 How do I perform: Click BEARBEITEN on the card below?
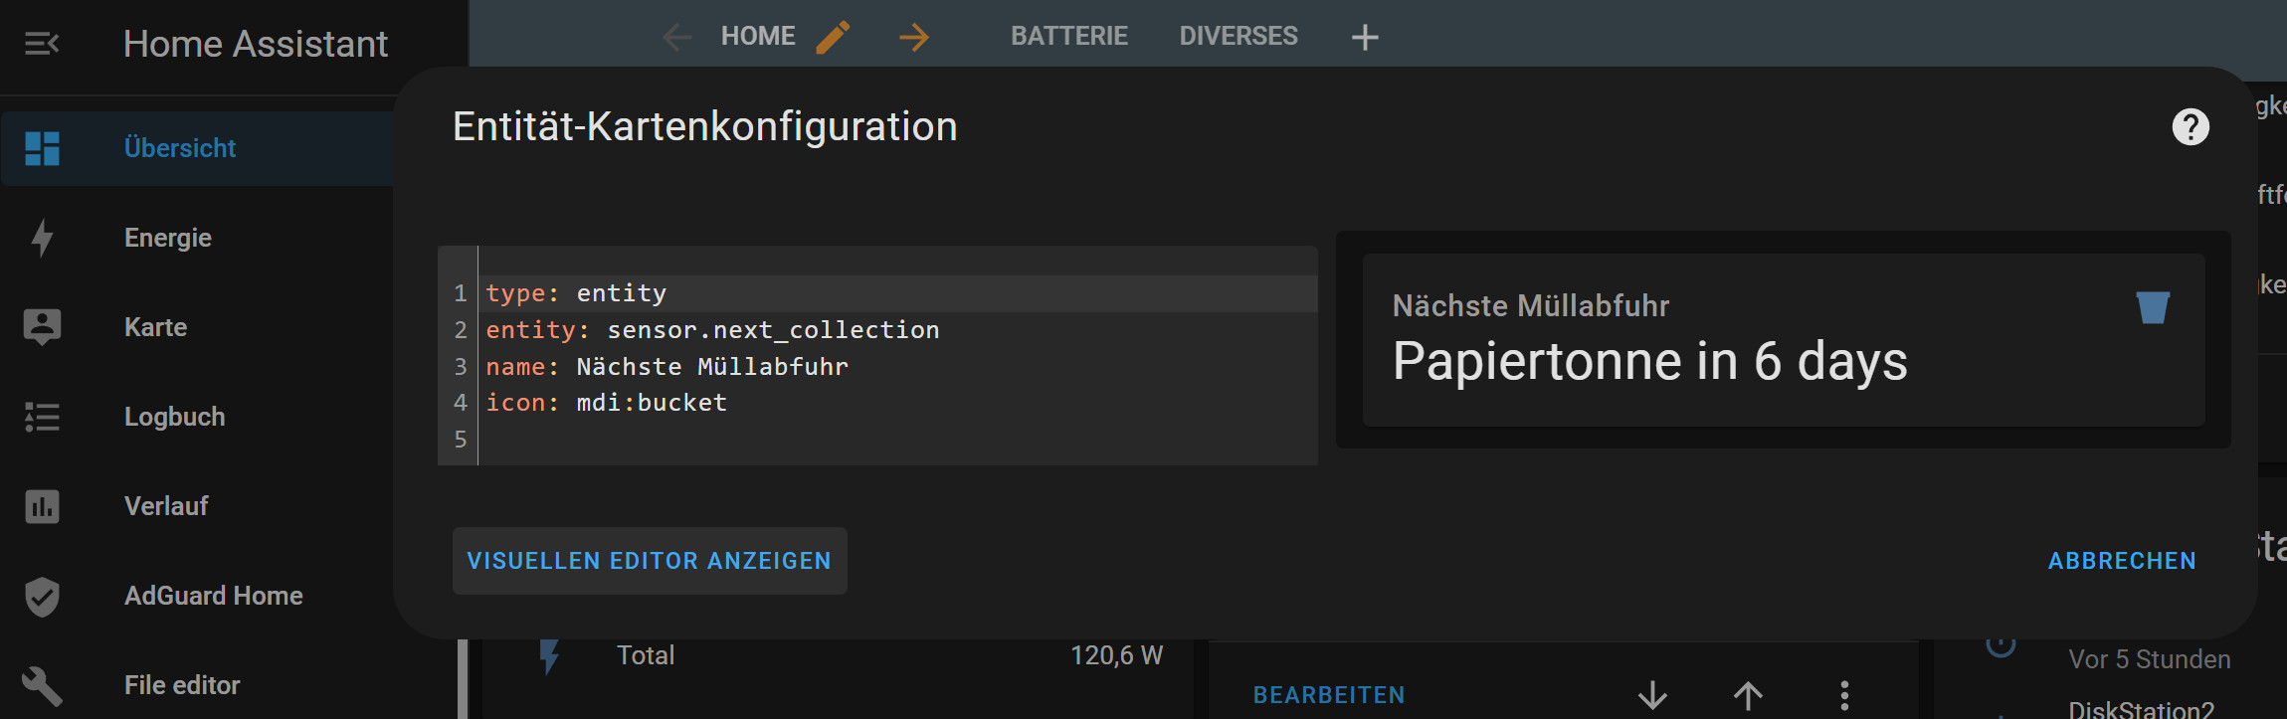pyautogui.click(x=1328, y=695)
